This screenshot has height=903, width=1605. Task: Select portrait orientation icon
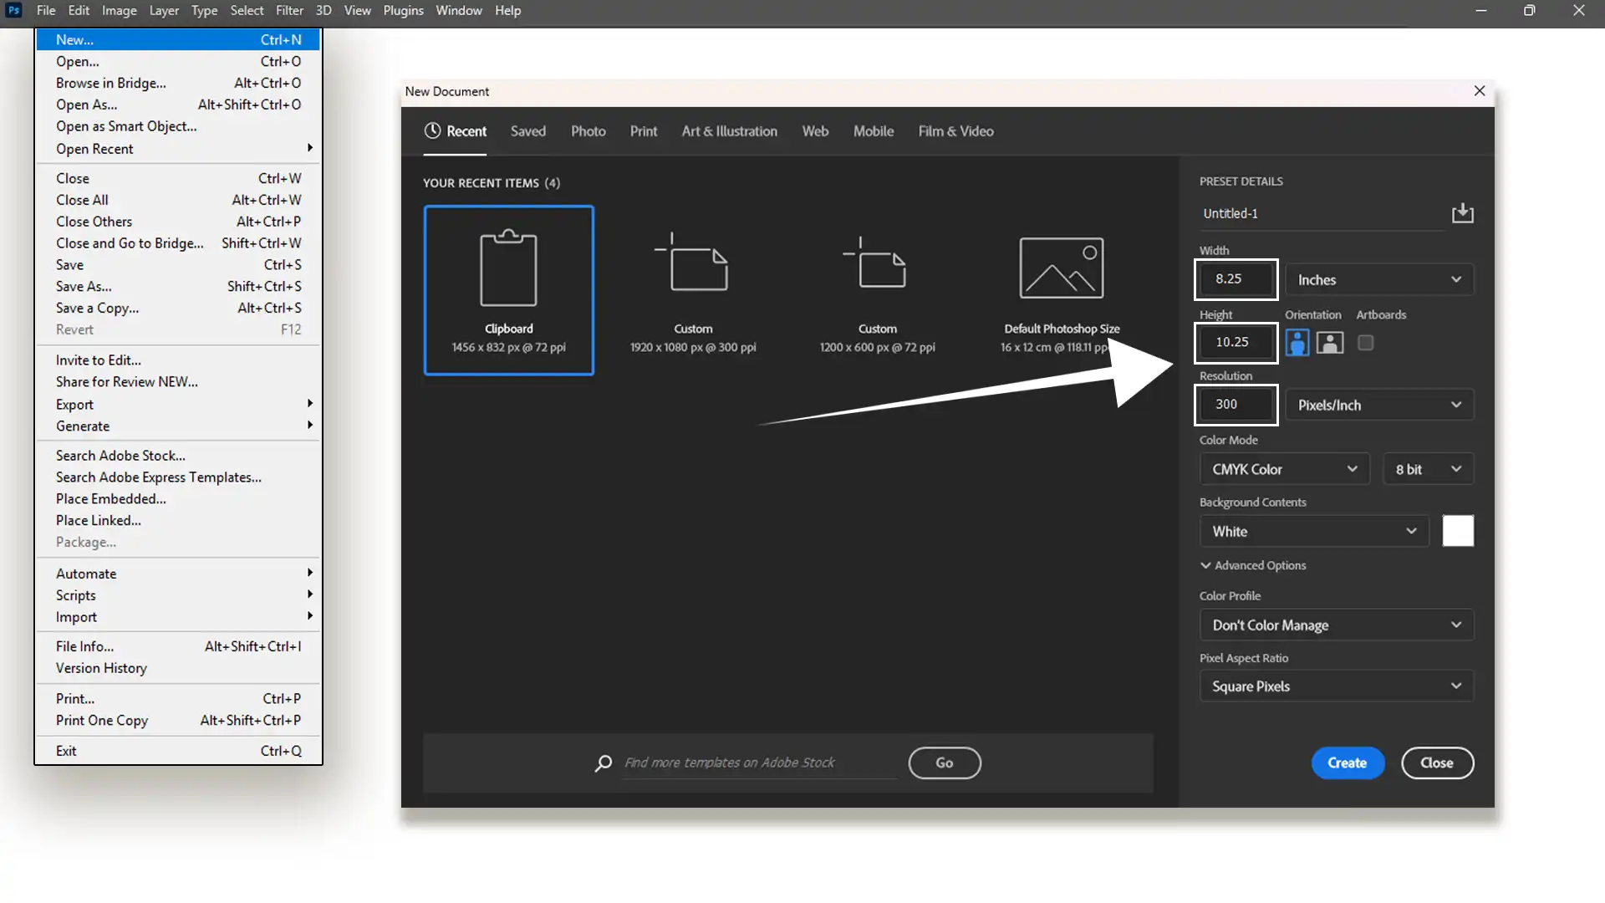click(x=1297, y=343)
